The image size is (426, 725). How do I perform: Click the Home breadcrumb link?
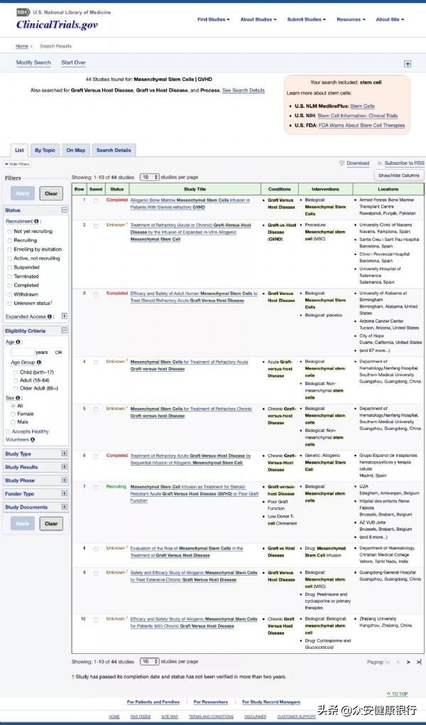[22, 46]
